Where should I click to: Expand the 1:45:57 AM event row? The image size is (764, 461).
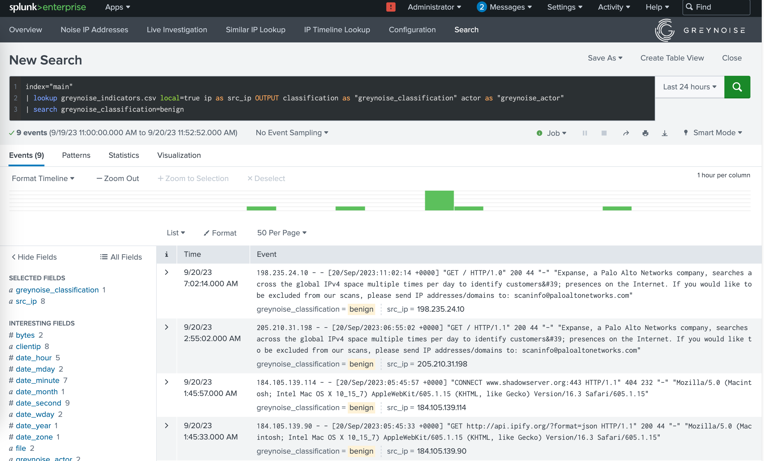[x=166, y=382]
